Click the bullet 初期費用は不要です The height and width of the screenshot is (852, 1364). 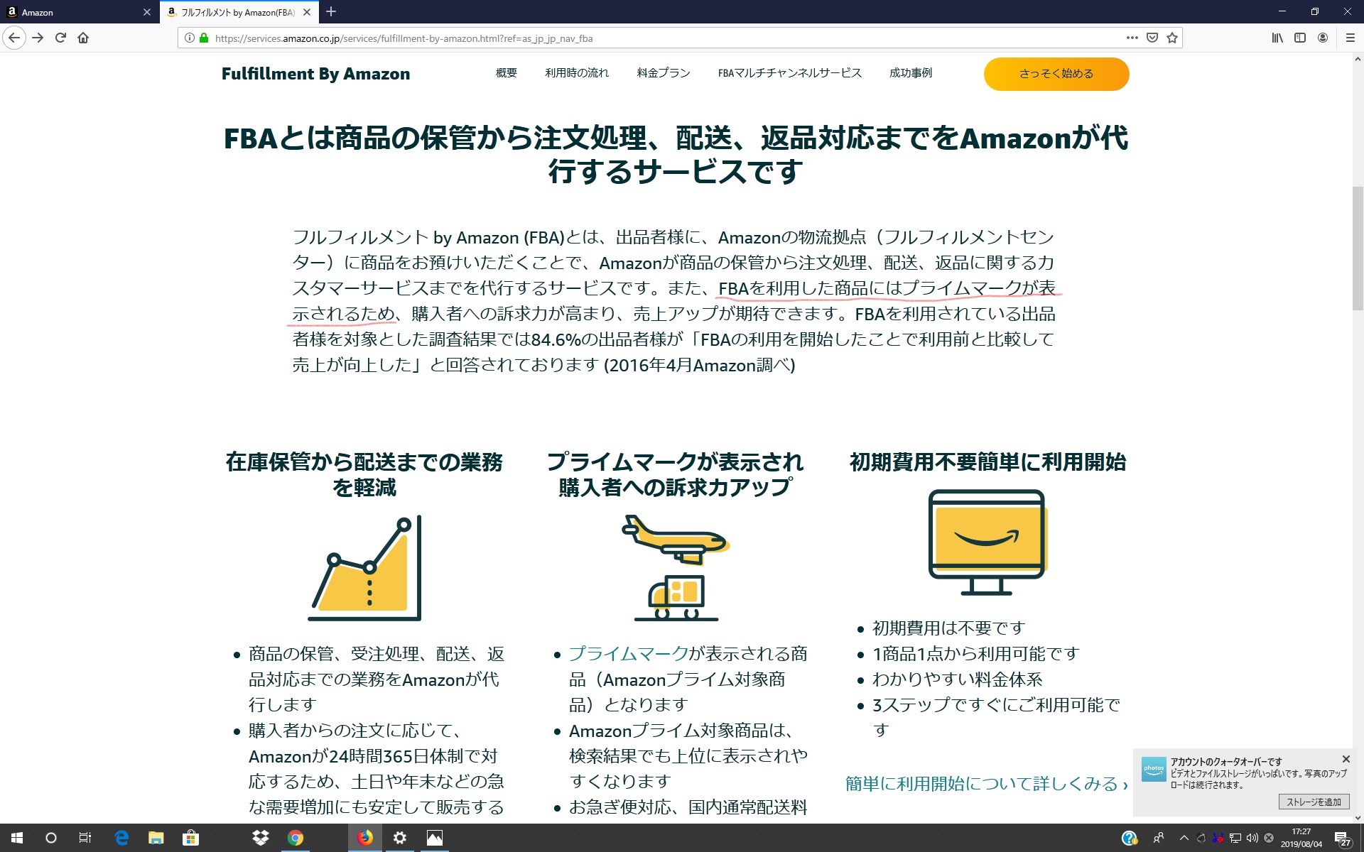(x=949, y=628)
